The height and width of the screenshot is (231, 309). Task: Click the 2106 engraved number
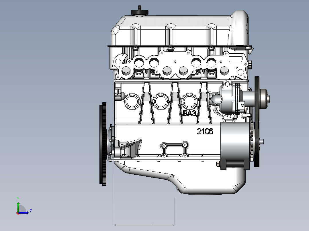coord(205,131)
